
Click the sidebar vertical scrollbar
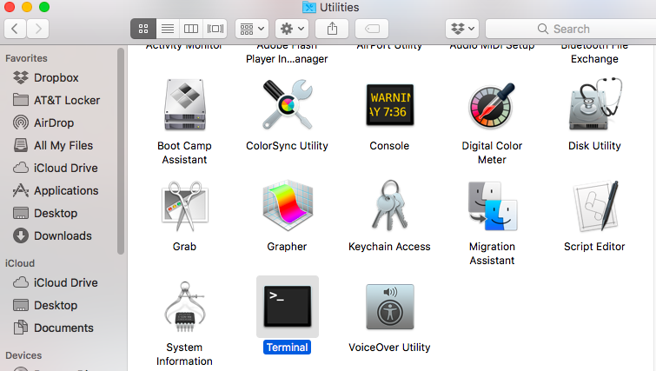121,150
